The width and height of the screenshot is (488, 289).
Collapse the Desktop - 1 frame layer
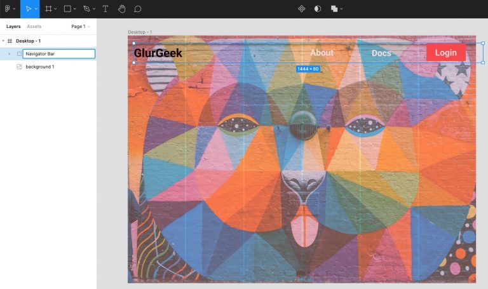coord(3,41)
